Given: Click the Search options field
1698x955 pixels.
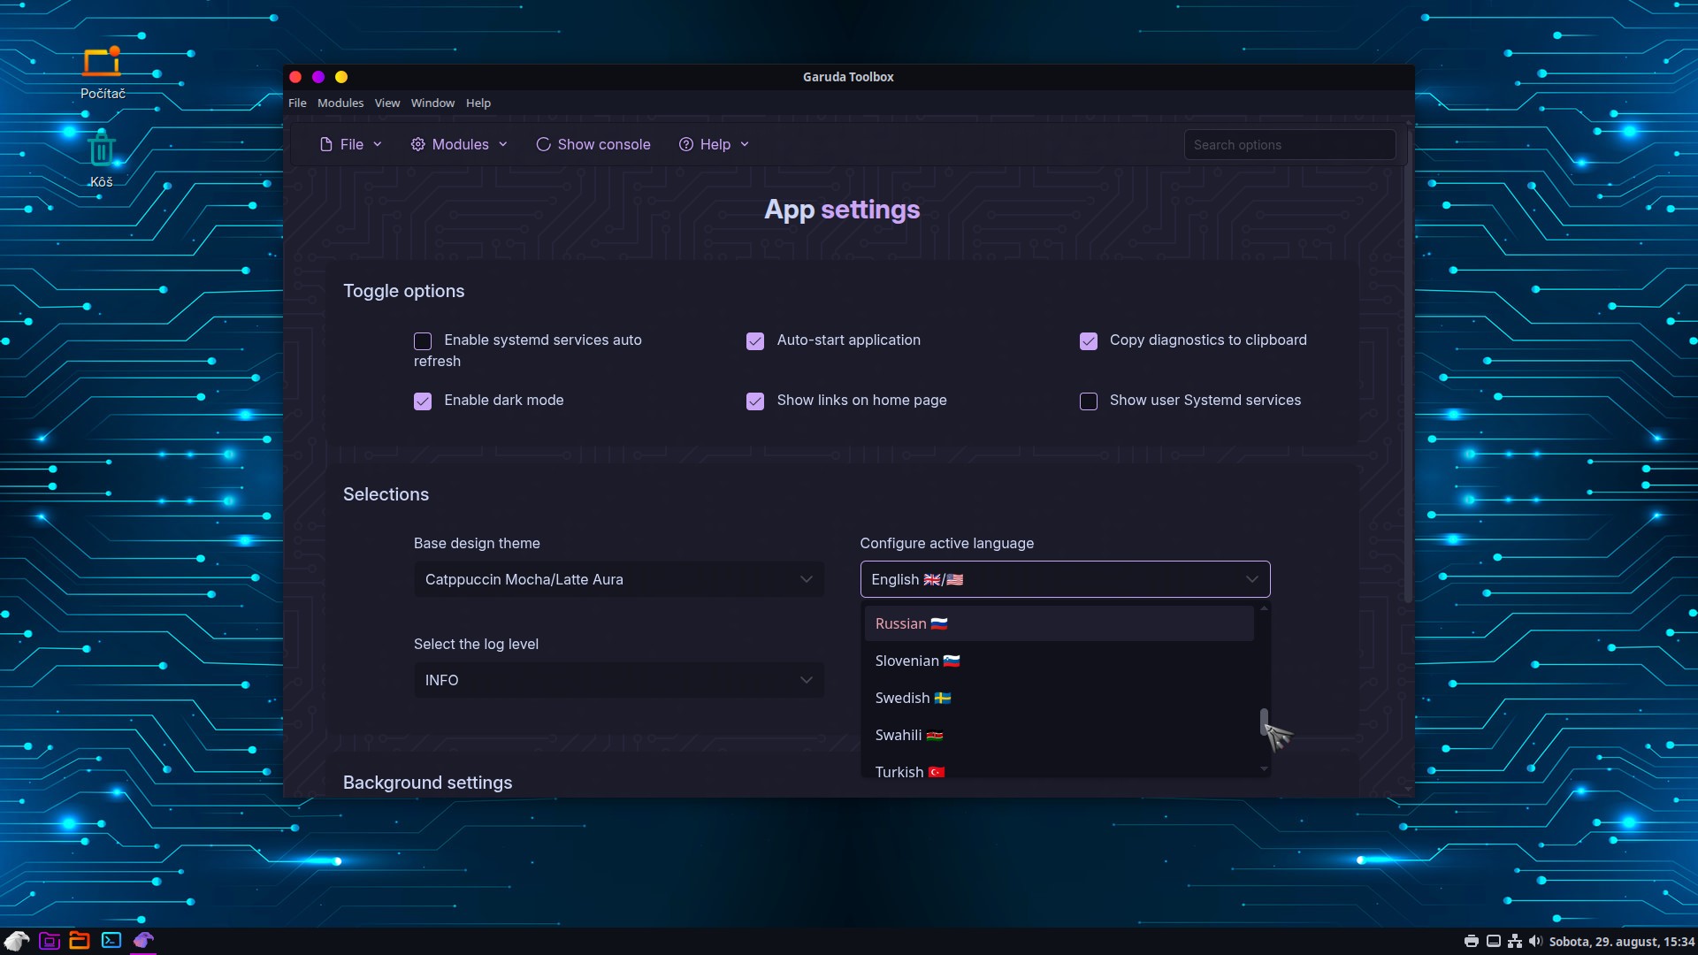Looking at the screenshot, I should (x=1289, y=145).
